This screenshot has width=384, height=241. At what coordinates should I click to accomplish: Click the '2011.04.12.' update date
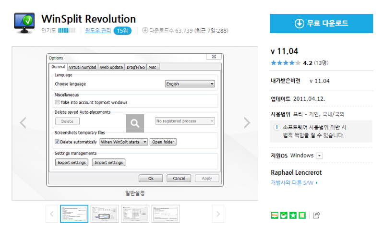click(309, 99)
